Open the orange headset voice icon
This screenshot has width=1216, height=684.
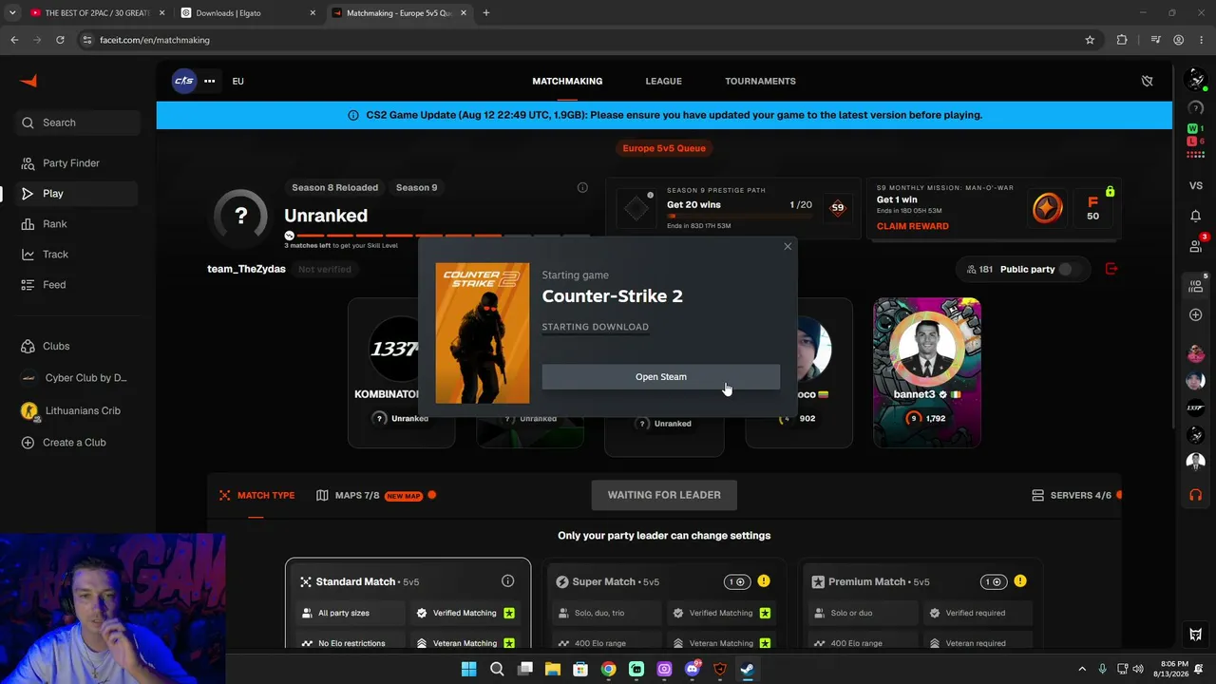(1196, 494)
